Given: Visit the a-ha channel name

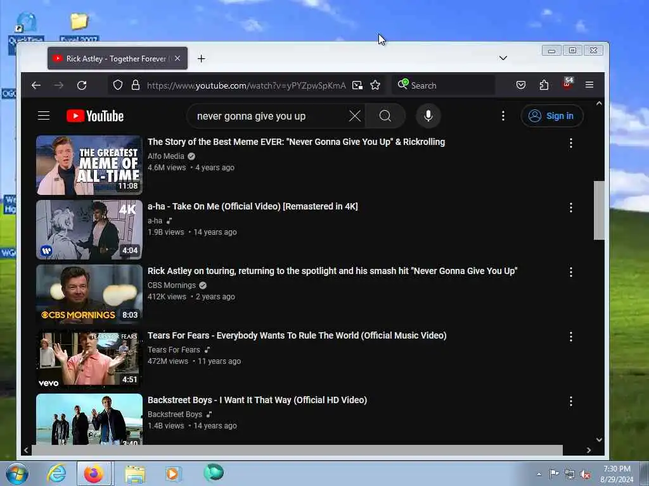Looking at the screenshot, I should click(155, 220).
